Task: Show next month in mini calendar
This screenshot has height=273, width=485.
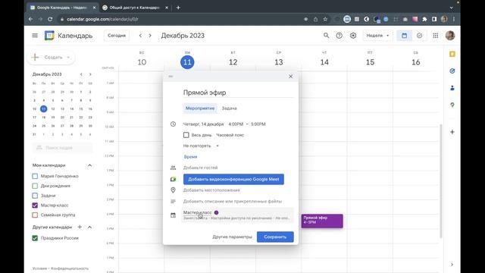Action: pos(90,74)
